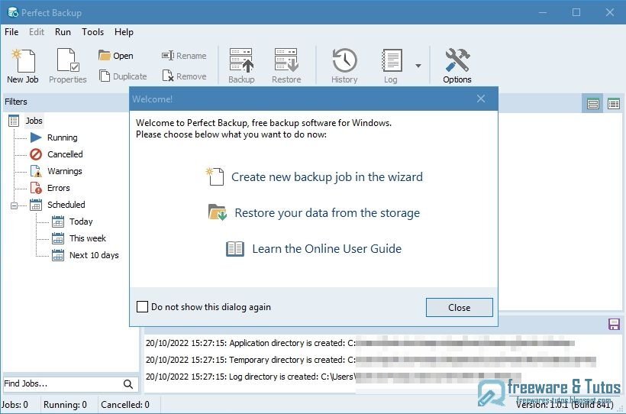Click the purple save log icon
Screen dimensions: 626x414
(x=614, y=324)
